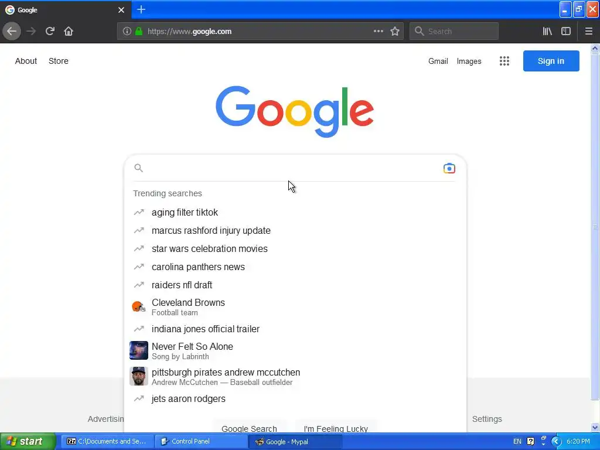Select the Google tab

click(66, 10)
